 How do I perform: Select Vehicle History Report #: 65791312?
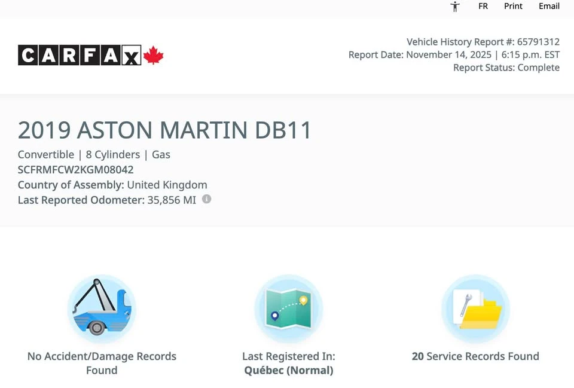483,42
